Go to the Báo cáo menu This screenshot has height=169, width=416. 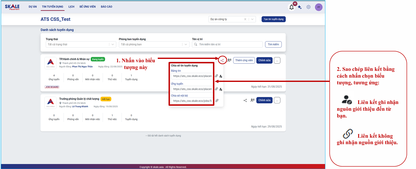tap(106, 7)
